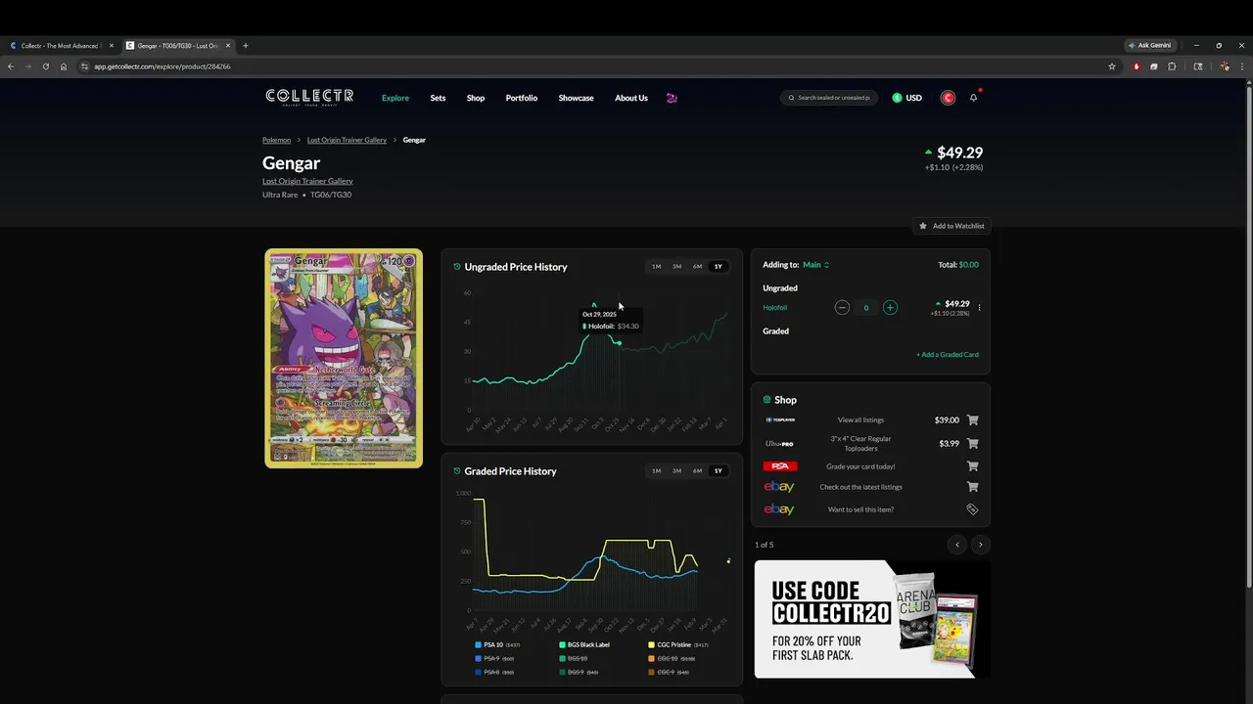Click the browser back arrow
Image resolution: width=1253 pixels, height=704 pixels.
pyautogui.click(x=11, y=66)
